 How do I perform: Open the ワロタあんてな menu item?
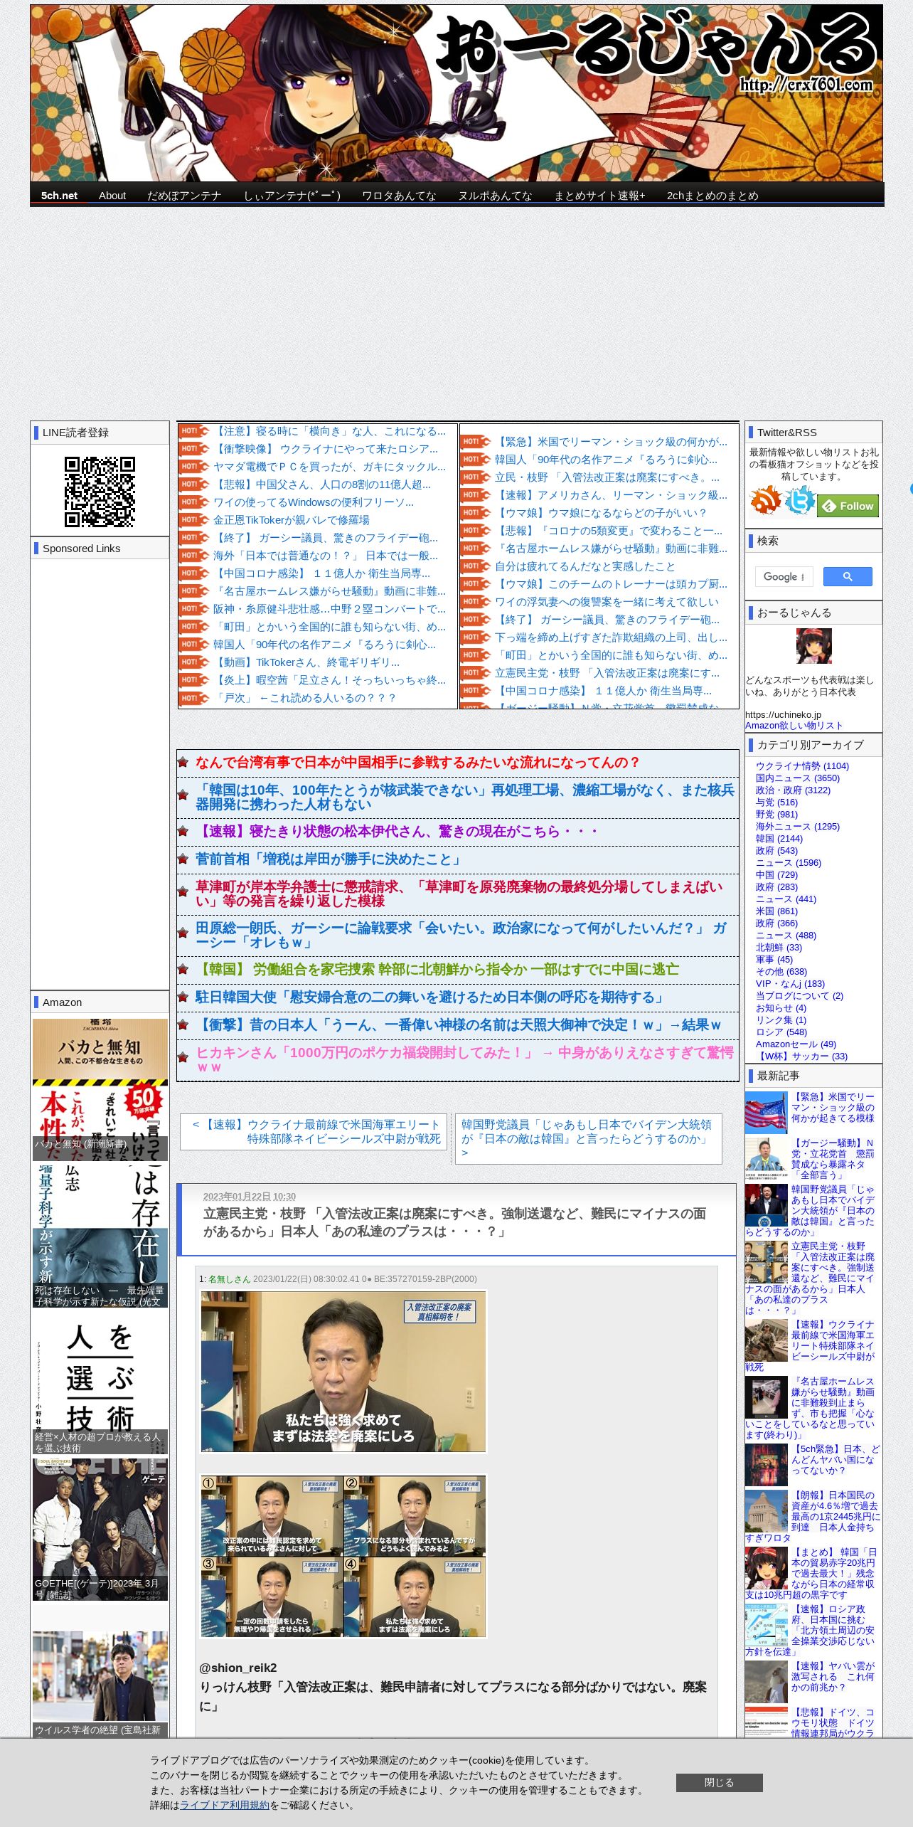click(x=399, y=196)
